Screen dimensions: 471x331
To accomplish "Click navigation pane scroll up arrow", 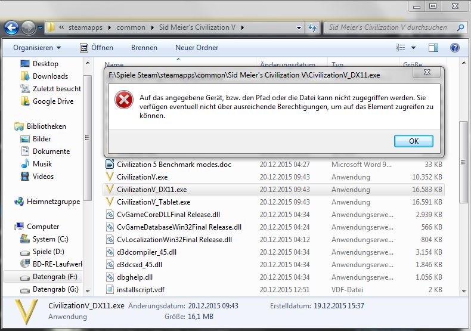I will [88, 63].
